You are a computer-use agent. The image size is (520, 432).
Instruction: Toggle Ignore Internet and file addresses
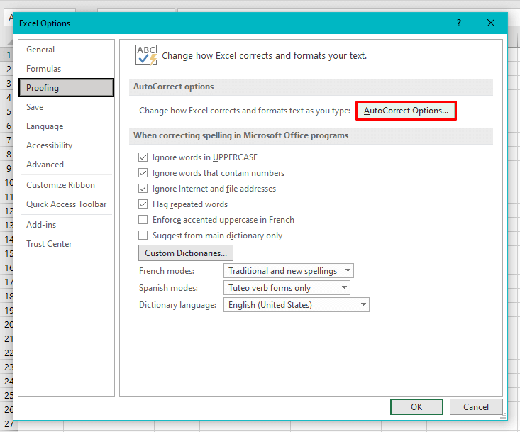[143, 188]
